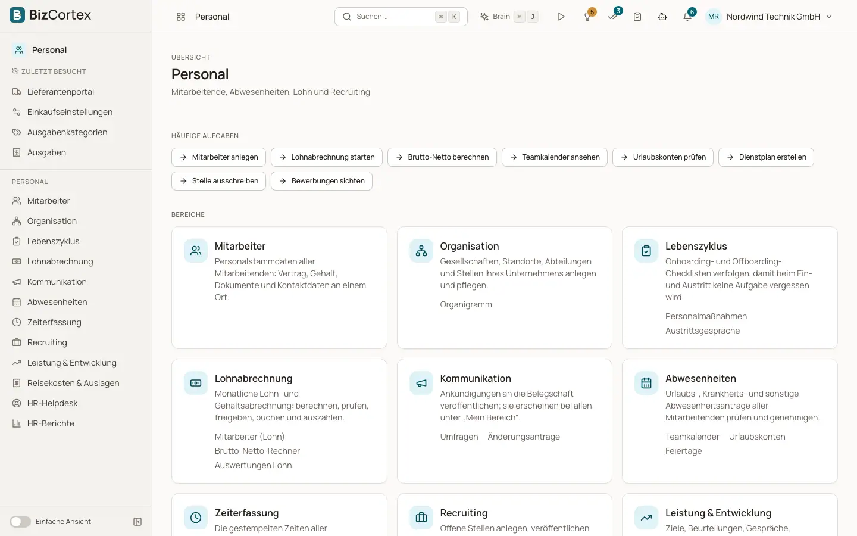Open Urlaubskonten link in Abwesenheiten card
The image size is (857, 536).
point(757,437)
